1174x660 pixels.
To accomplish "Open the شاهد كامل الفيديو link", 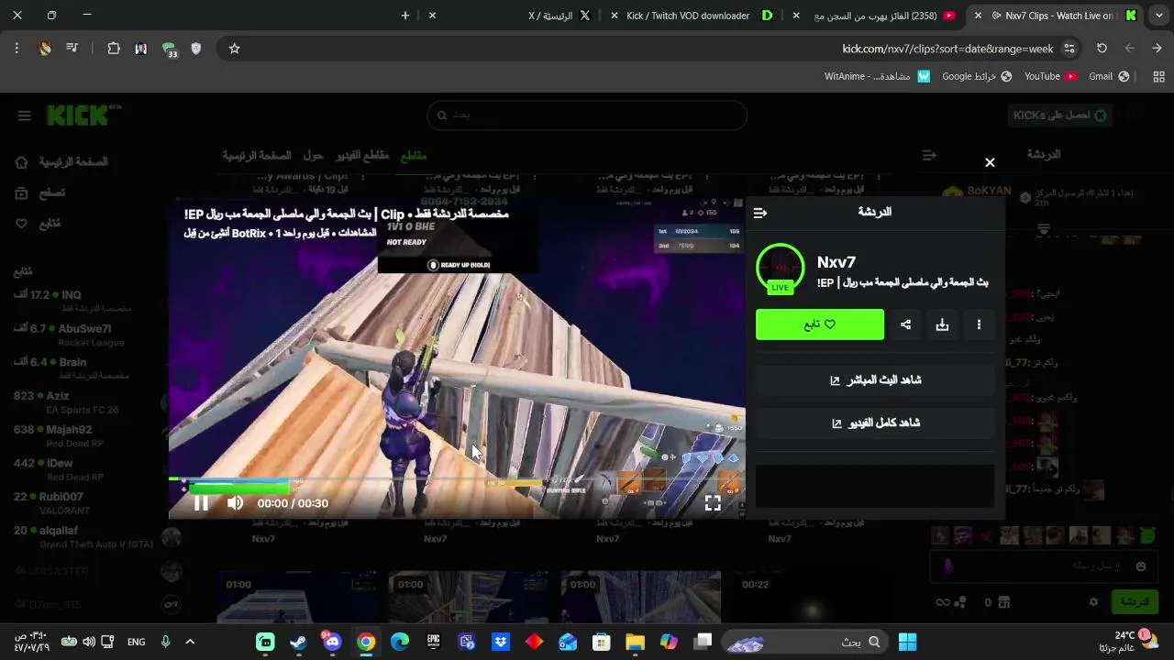I will click(875, 423).
